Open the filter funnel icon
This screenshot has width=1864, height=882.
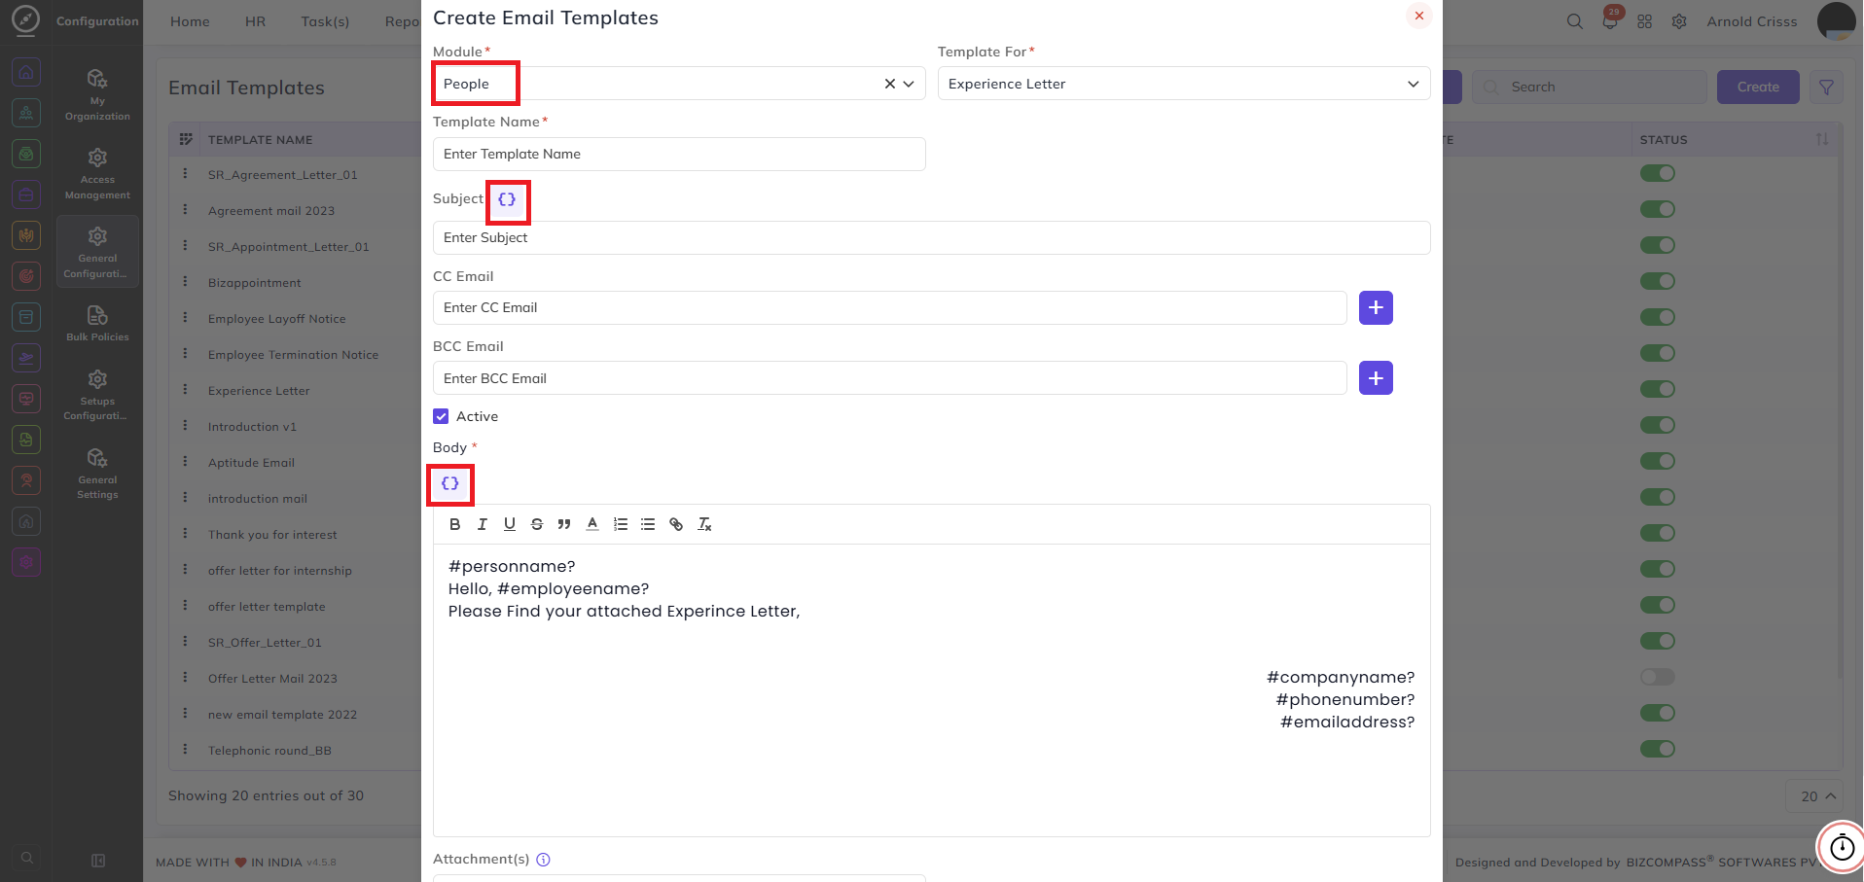tap(1826, 88)
